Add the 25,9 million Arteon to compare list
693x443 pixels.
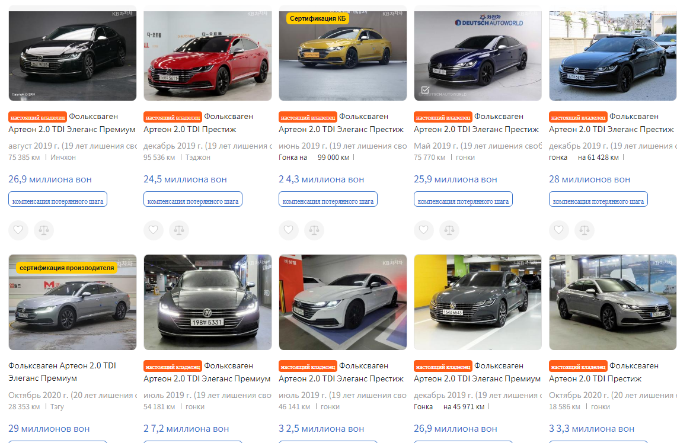click(449, 230)
